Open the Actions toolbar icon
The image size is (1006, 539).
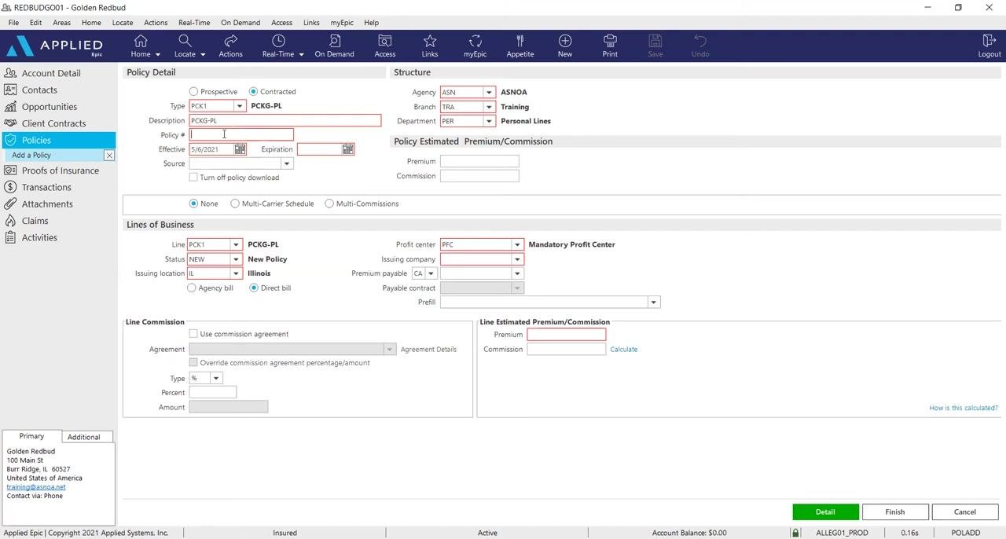click(230, 41)
